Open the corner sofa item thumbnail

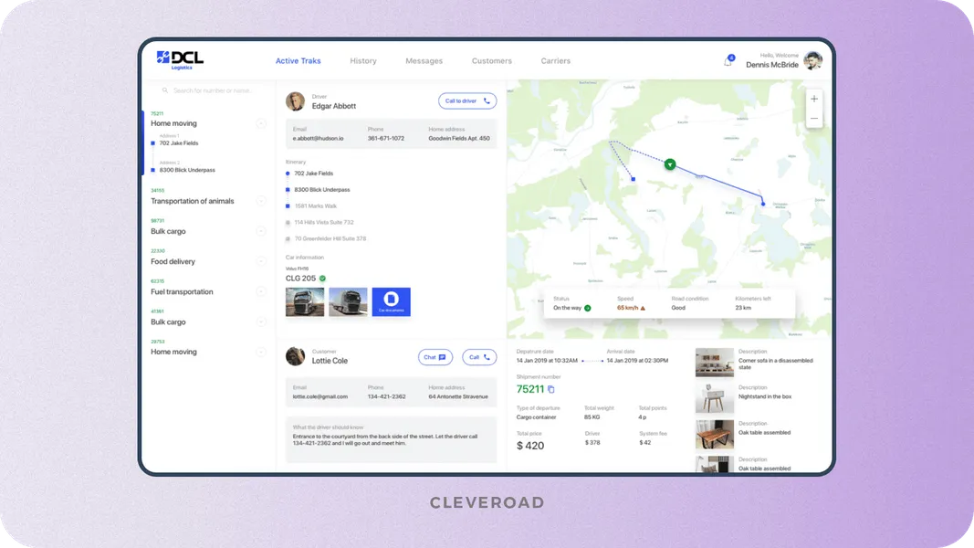pos(715,363)
